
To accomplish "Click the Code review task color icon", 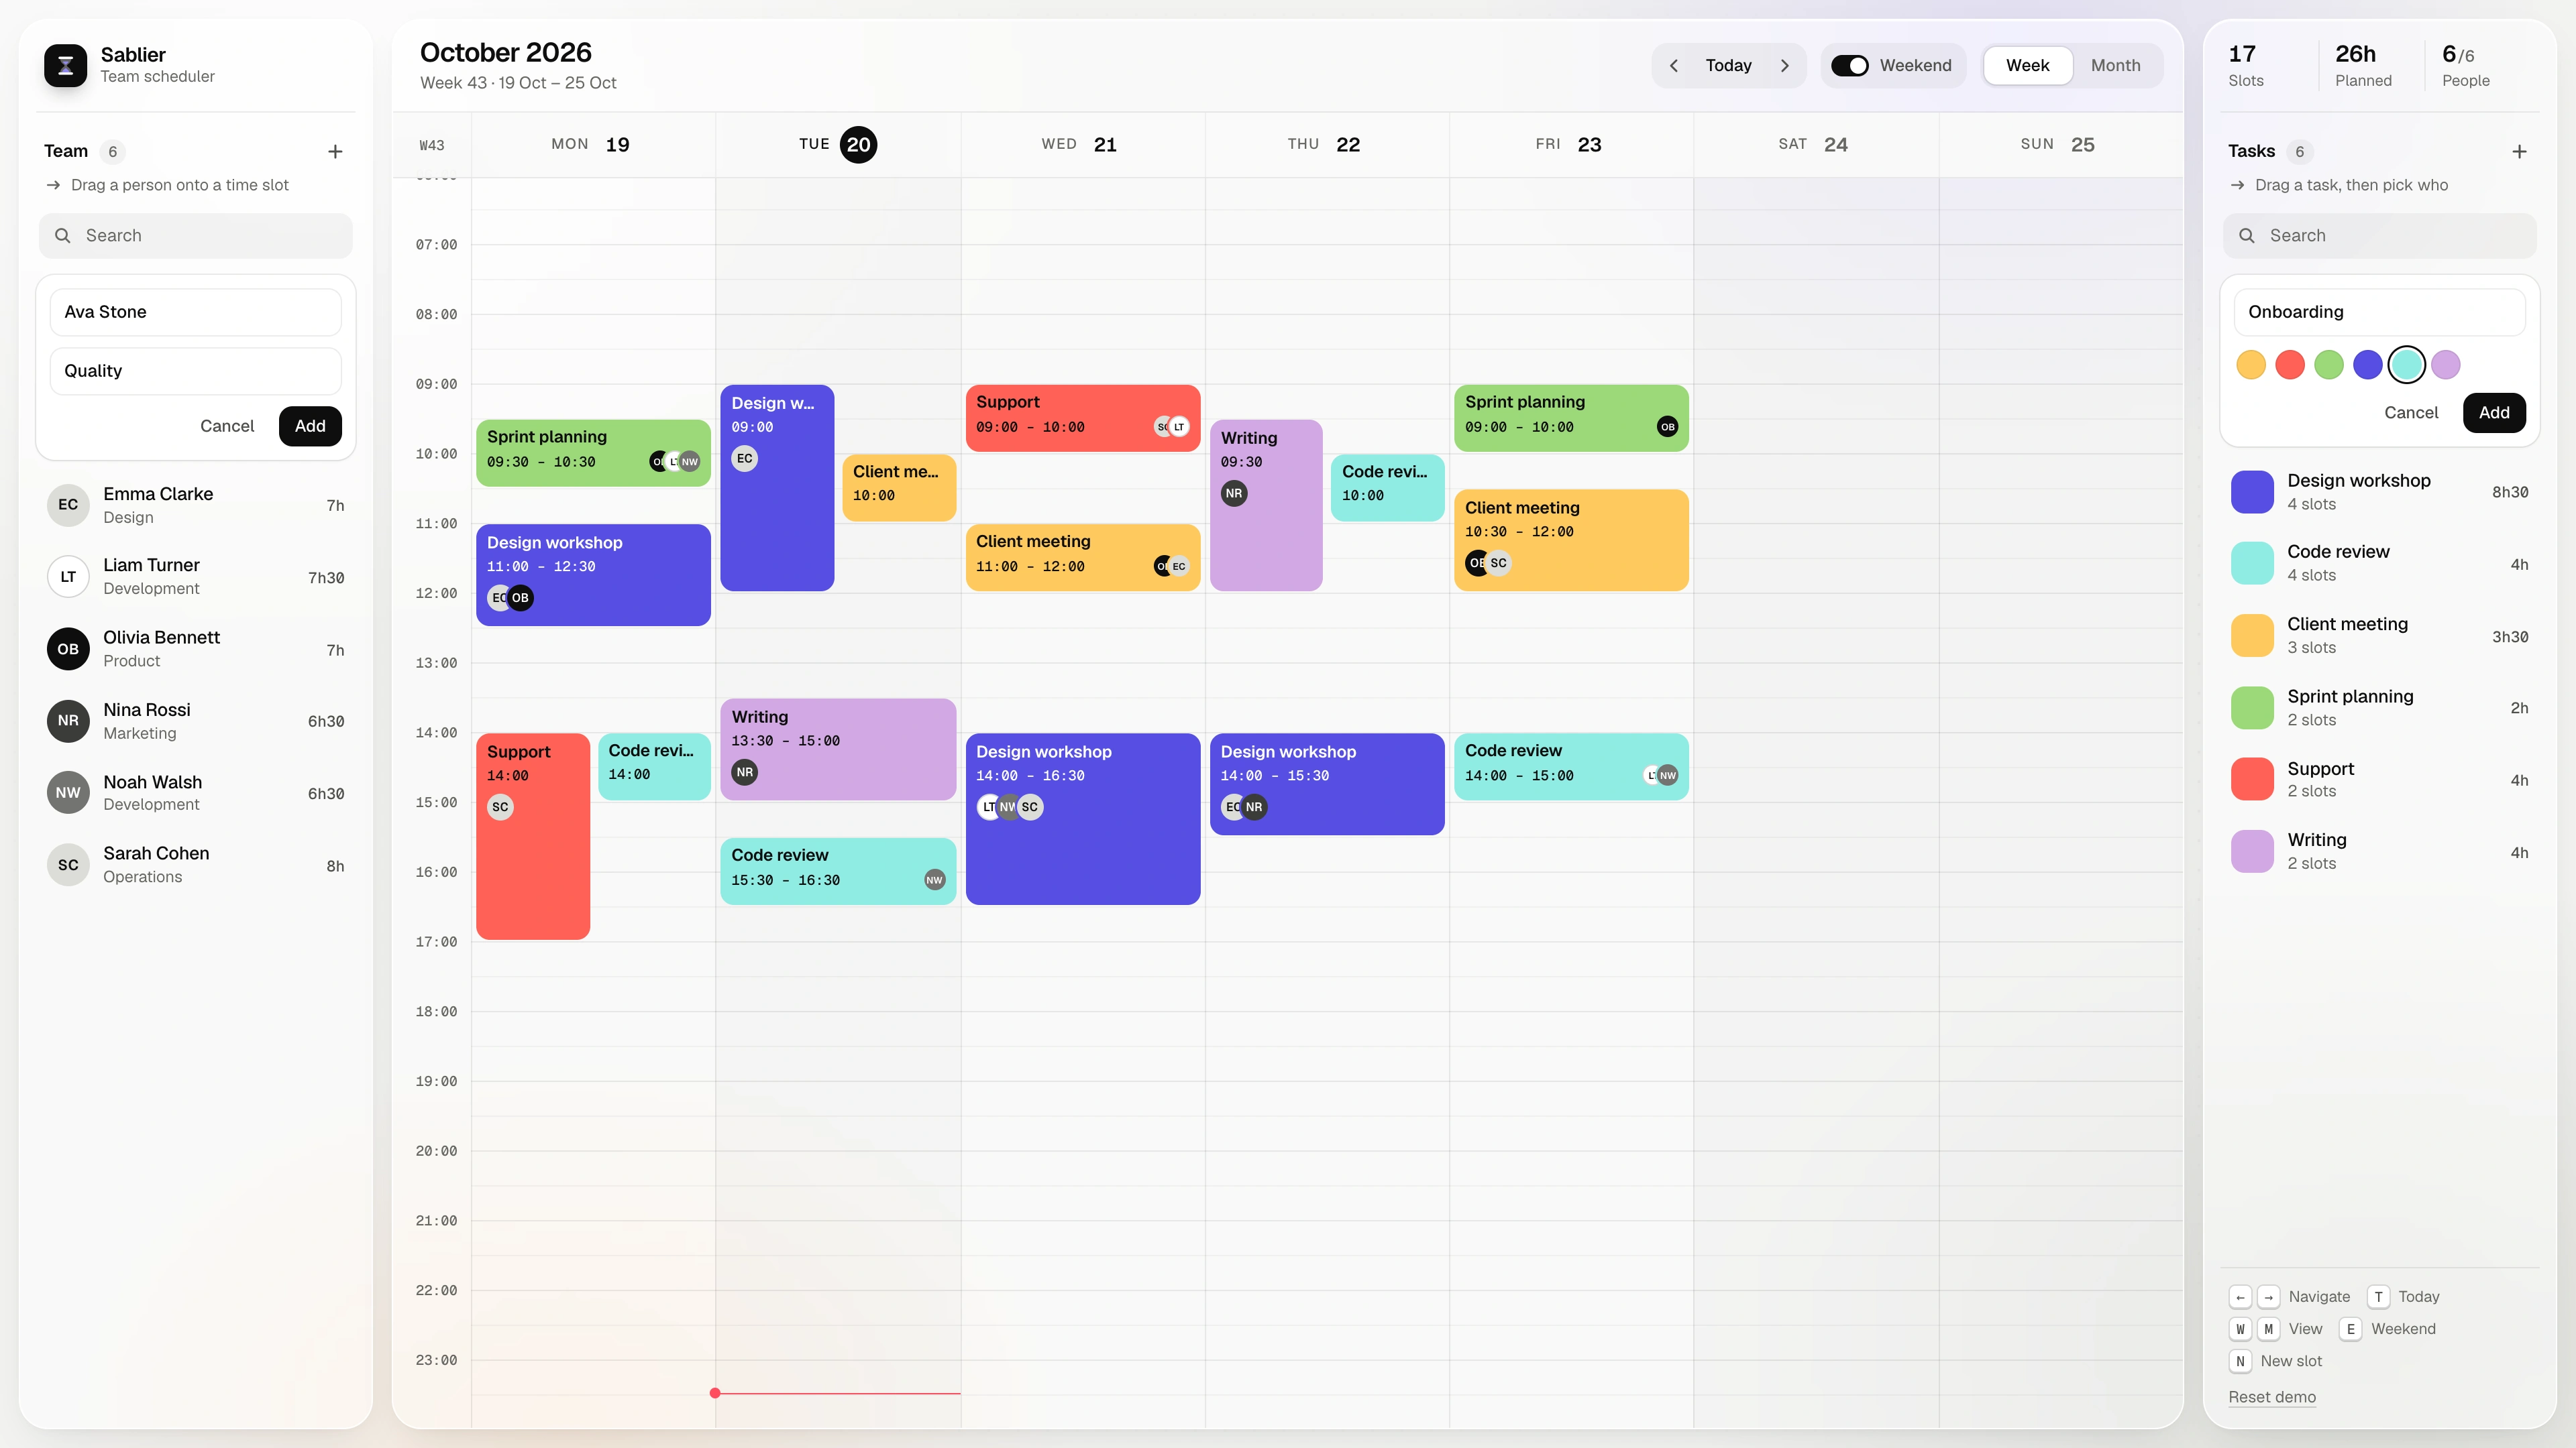I will [x=2252, y=564].
